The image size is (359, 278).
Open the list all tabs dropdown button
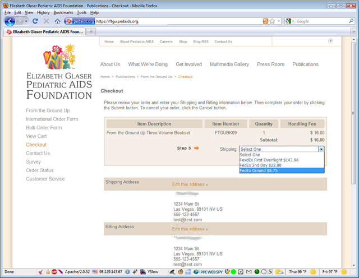click(354, 32)
